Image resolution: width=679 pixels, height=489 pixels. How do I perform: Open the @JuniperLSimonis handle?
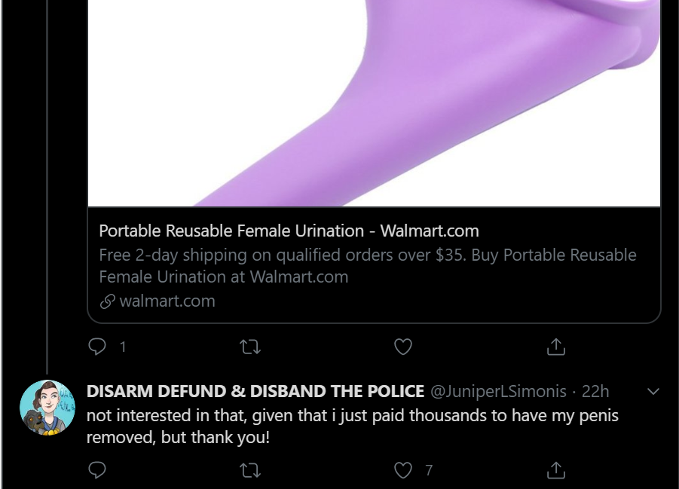tap(498, 391)
